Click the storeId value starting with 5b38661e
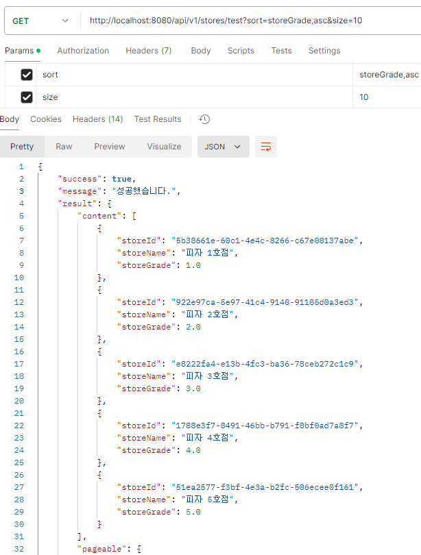Image resolution: width=421 pixels, height=555 pixels. tap(265, 241)
